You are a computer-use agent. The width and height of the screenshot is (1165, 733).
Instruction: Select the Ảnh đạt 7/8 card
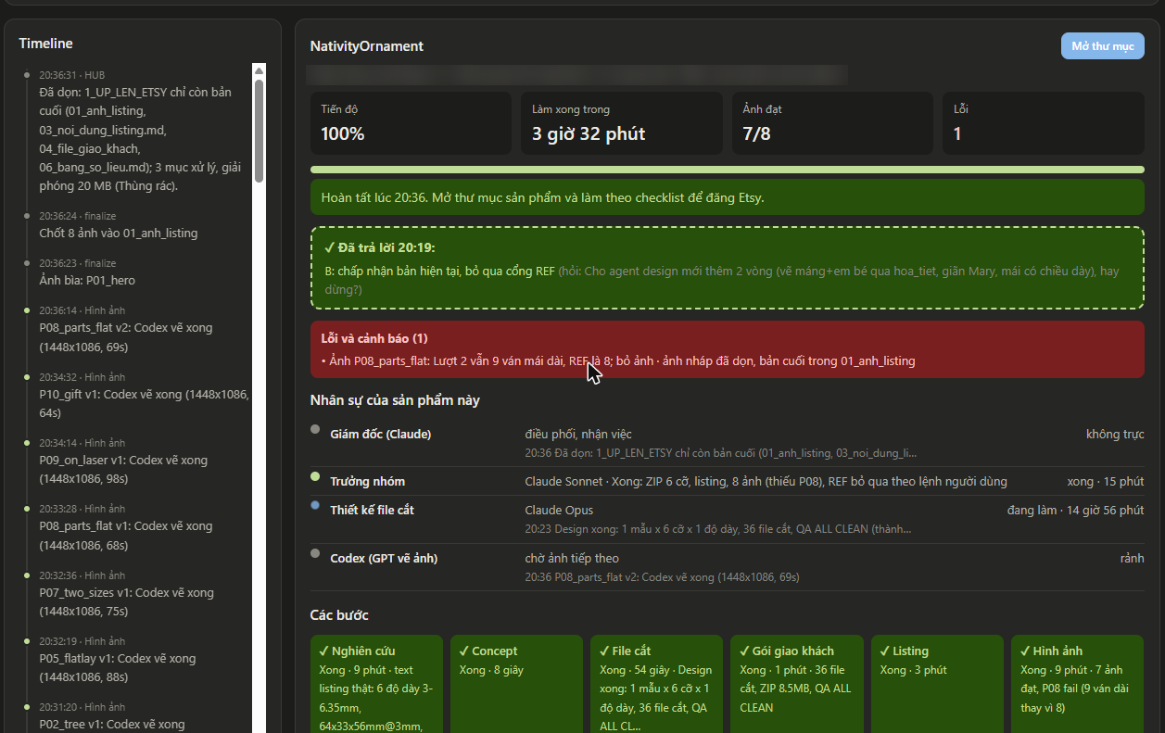click(x=832, y=123)
